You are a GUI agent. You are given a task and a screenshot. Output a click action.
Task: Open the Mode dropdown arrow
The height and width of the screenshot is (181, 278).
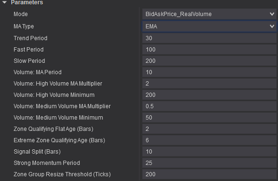point(272,14)
